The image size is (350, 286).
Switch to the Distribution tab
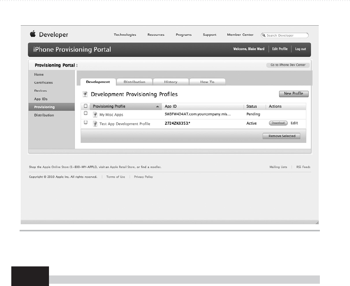point(134,82)
